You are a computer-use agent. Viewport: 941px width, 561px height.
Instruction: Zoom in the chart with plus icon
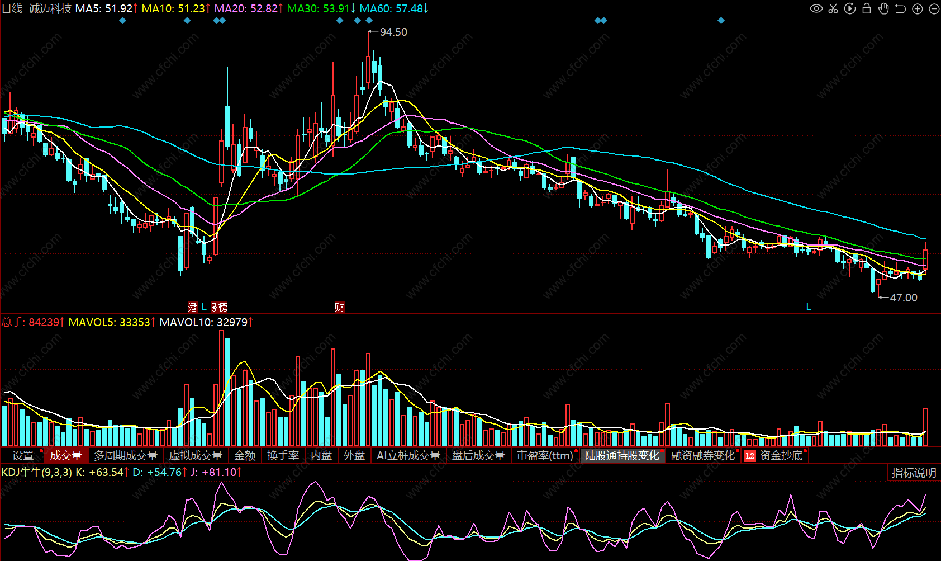tap(917, 8)
